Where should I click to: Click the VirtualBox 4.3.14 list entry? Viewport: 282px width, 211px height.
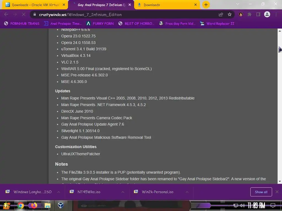click(x=76, y=55)
